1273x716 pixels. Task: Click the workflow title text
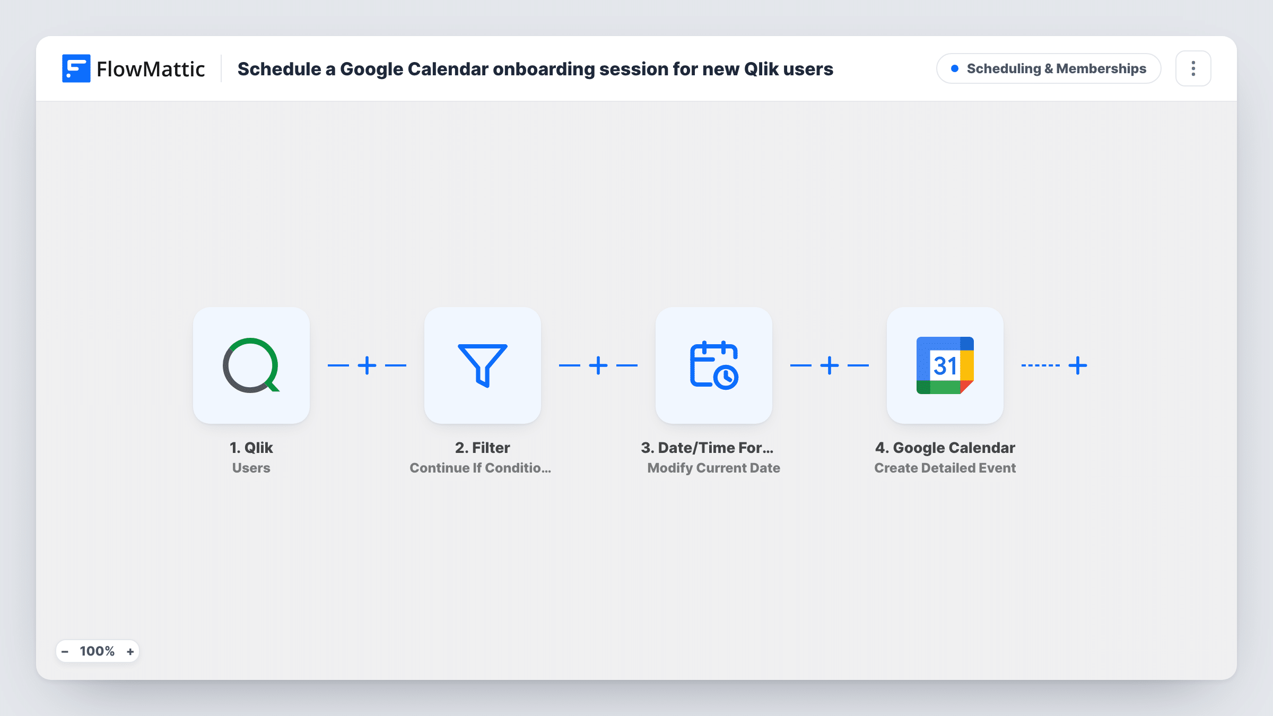pos(535,69)
